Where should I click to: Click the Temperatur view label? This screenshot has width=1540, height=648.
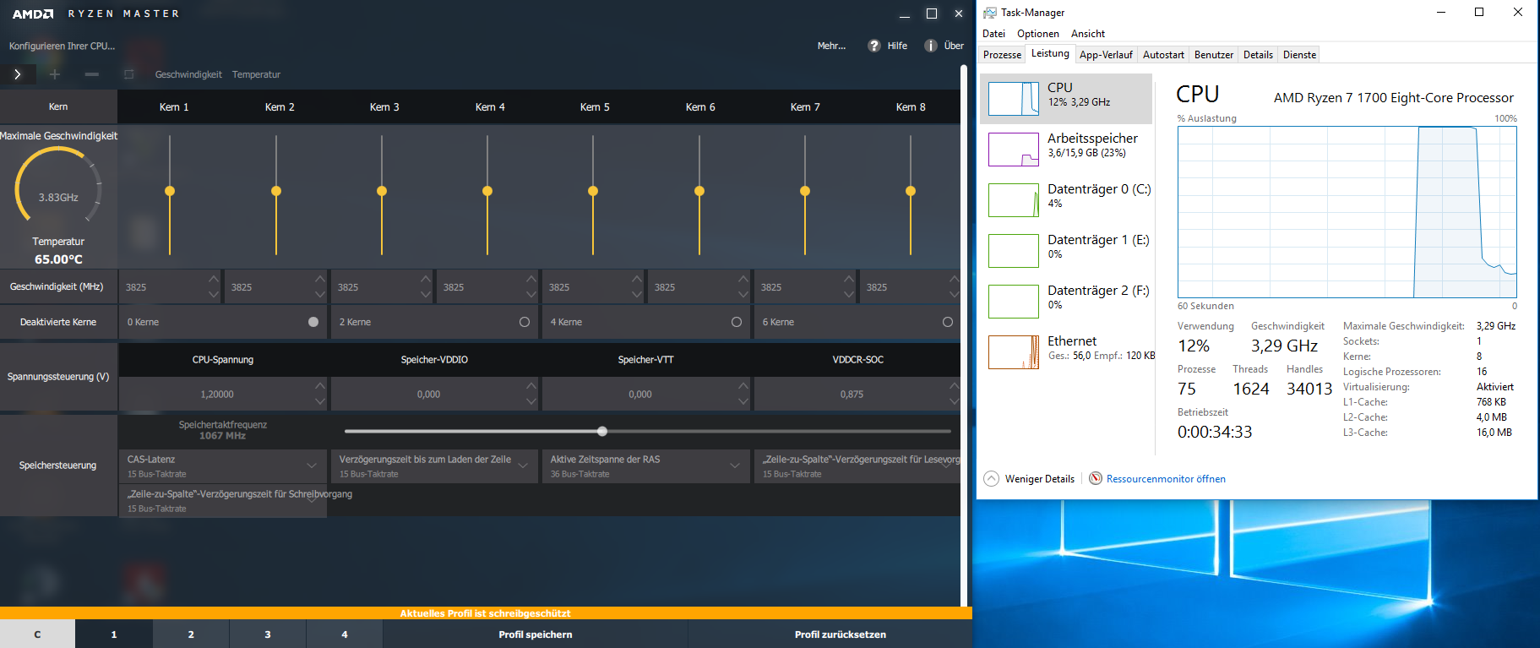pos(256,74)
